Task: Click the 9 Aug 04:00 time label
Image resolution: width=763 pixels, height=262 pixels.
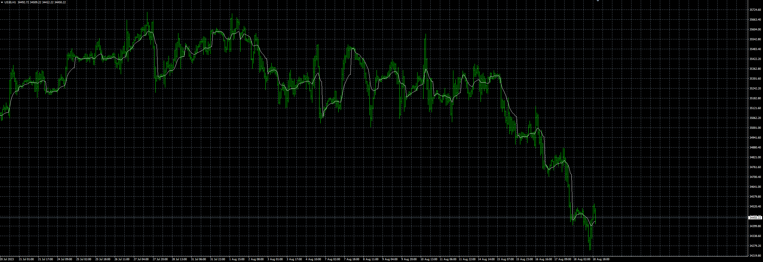Action: click(390, 259)
